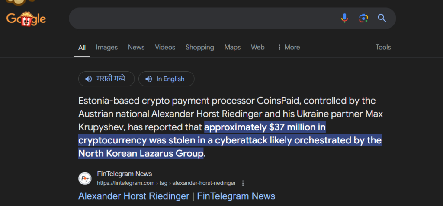
Task: Expand the More search filters menu
Action: (x=289, y=47)
